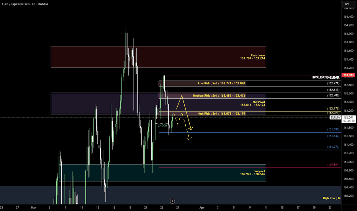Select the (162.771) level label

point(333,83)
